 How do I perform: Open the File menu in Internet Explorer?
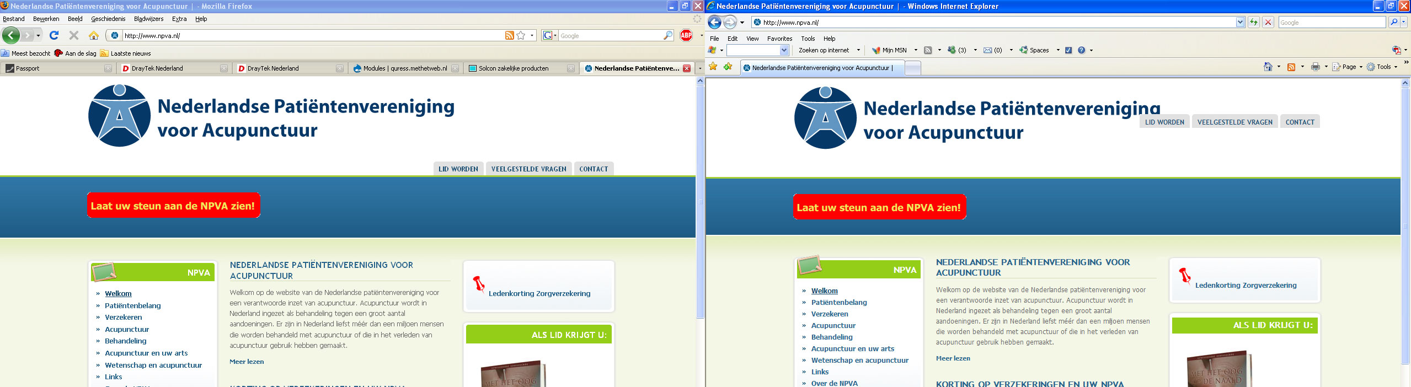coord(714,39)
